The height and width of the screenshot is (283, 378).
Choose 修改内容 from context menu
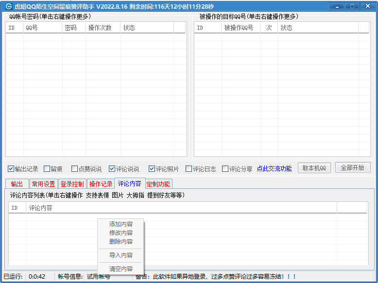(121, 233)
